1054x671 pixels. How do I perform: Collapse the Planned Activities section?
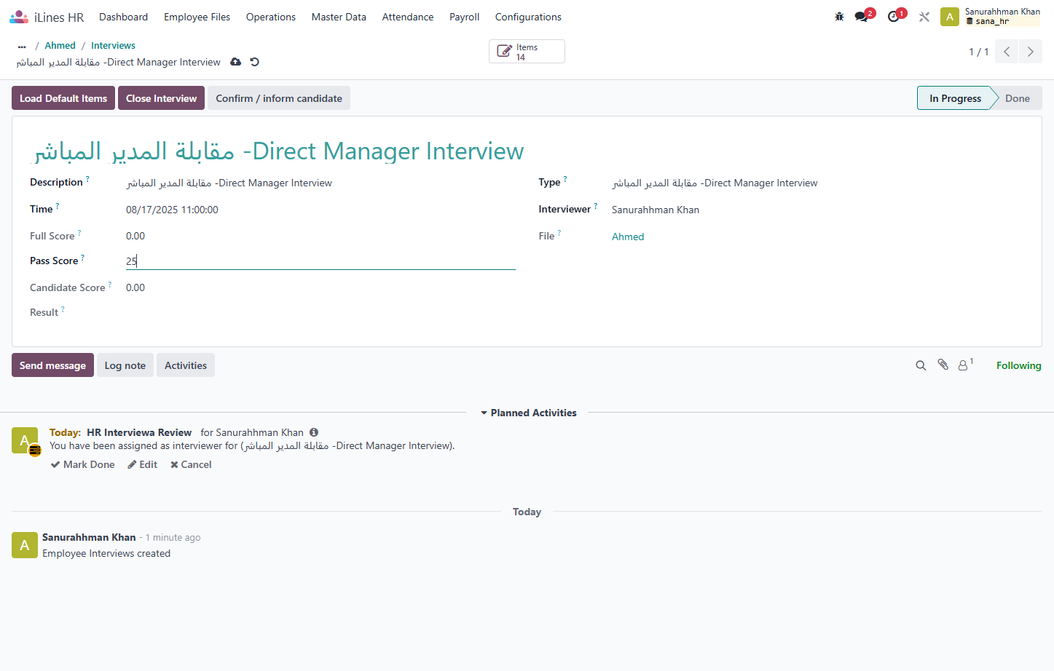(x=528, y=413)
